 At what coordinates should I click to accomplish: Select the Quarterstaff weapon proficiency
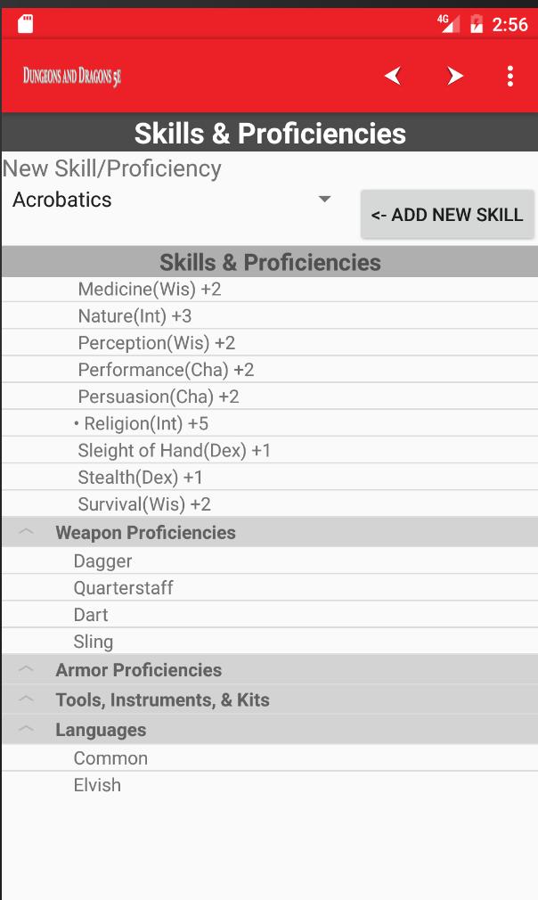(x=125, y=587)
